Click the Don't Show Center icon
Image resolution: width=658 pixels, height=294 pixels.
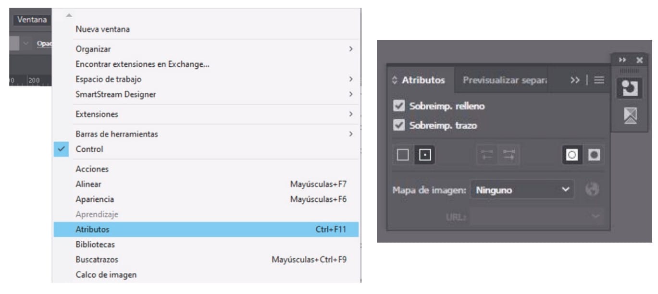(404, 155)
